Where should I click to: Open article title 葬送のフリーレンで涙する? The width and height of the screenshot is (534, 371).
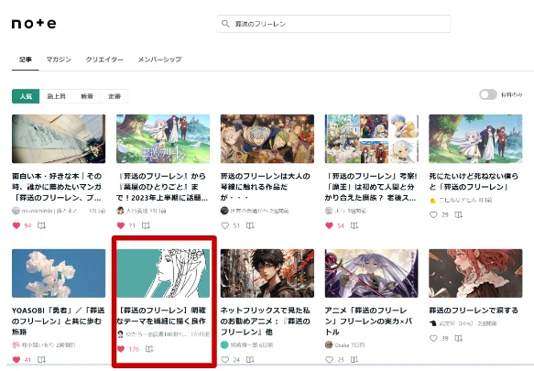click(474, 311)
